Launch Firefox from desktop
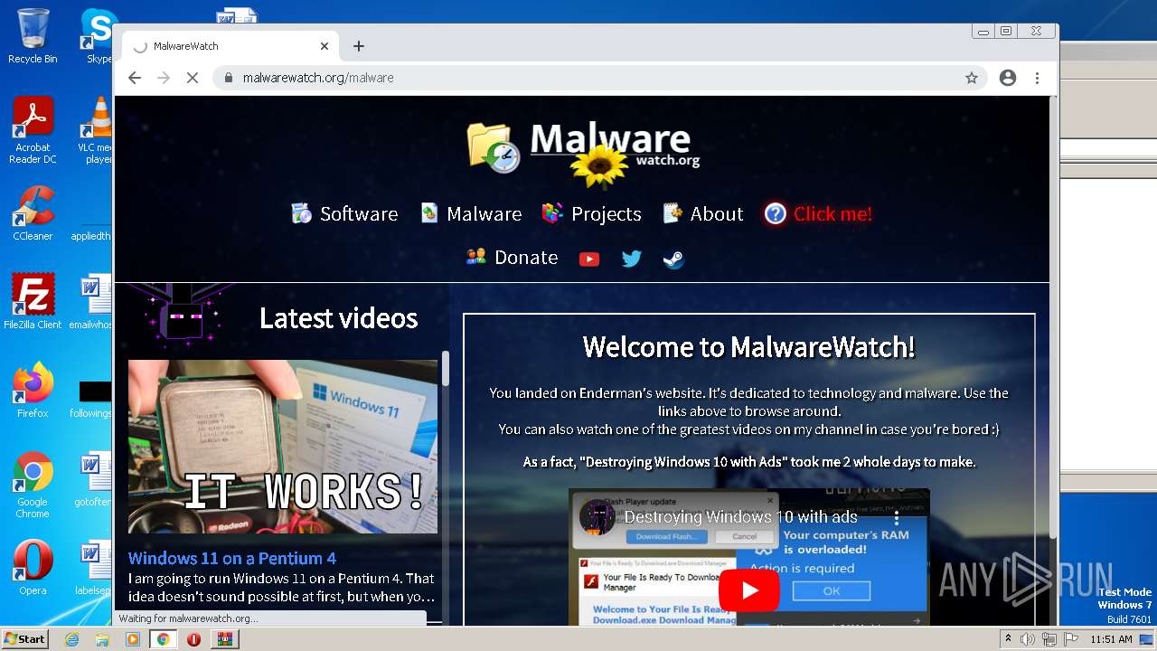The image size is (1157, 651). pyautogui.click(x=33, y=391)
